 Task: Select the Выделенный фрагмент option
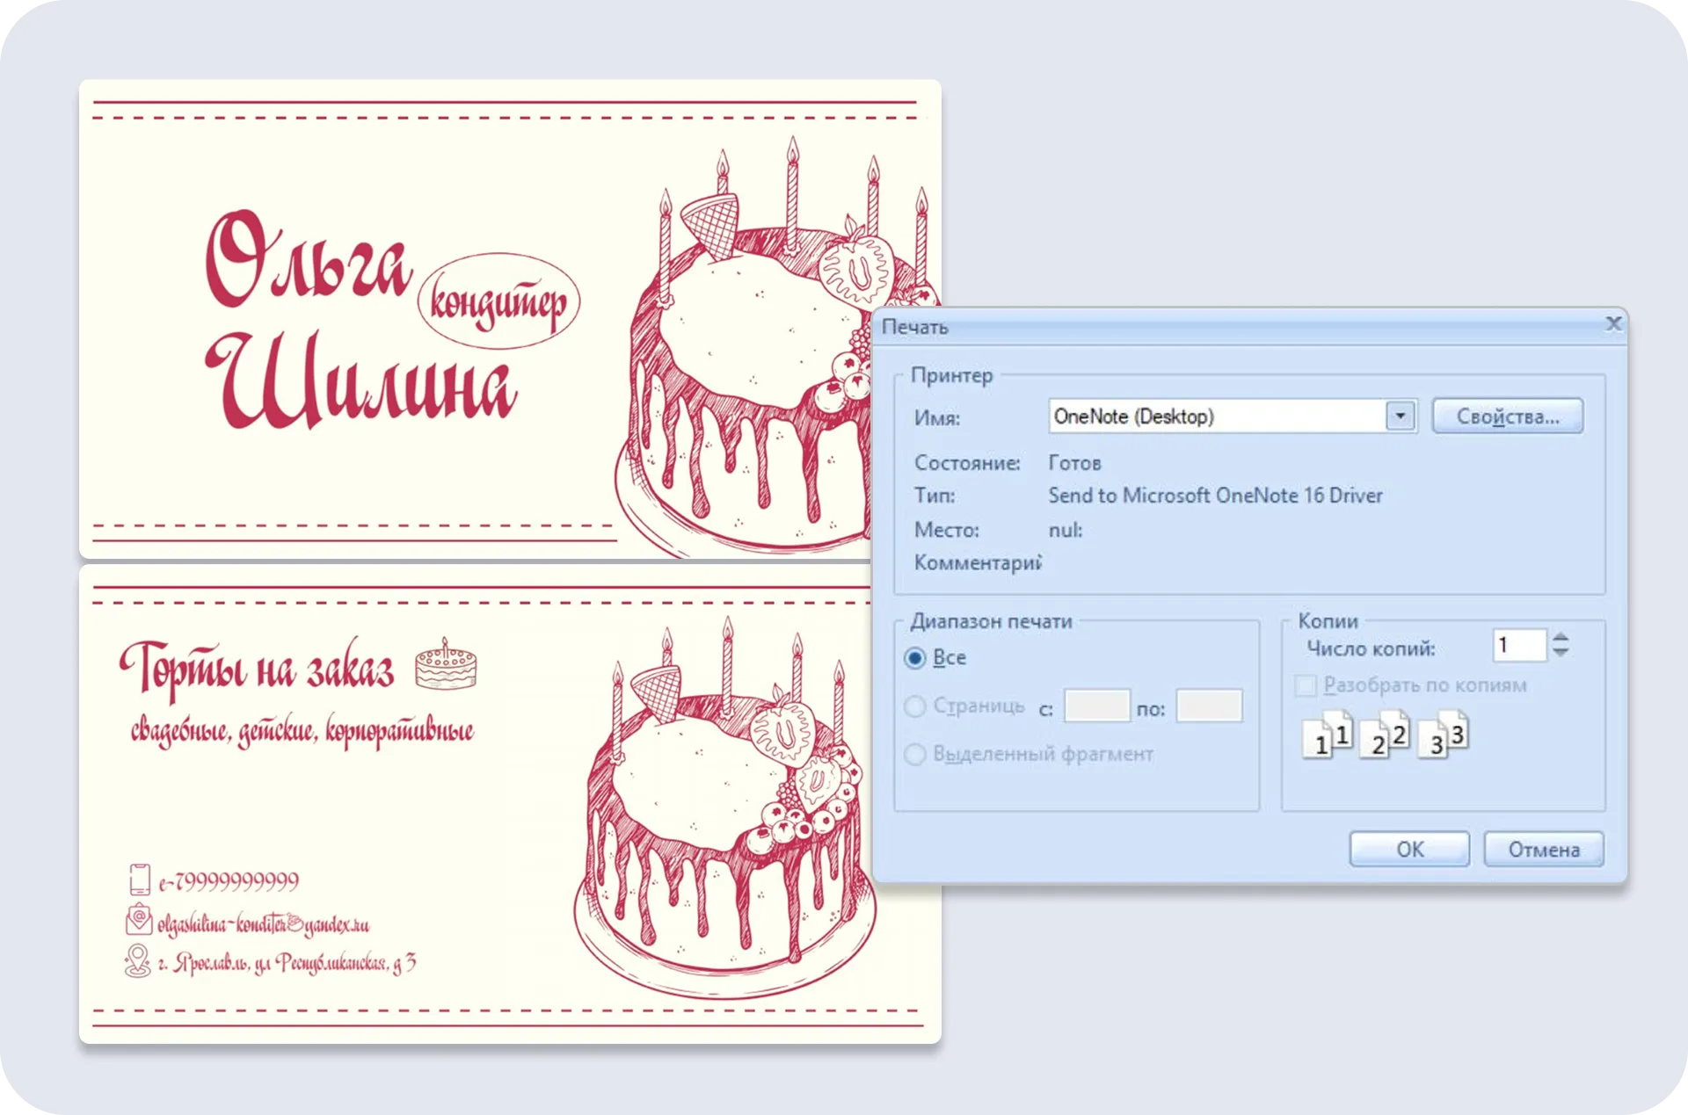point(915,754)
